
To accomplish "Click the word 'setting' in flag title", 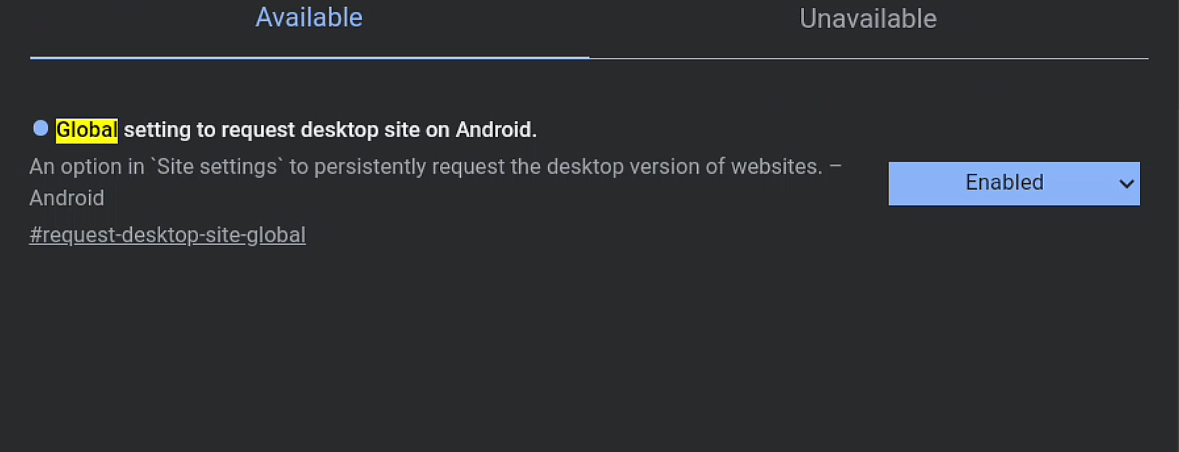I will (157, 130).
